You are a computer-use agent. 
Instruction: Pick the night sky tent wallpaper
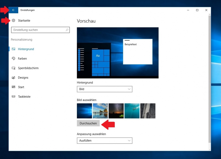[116, 111]
